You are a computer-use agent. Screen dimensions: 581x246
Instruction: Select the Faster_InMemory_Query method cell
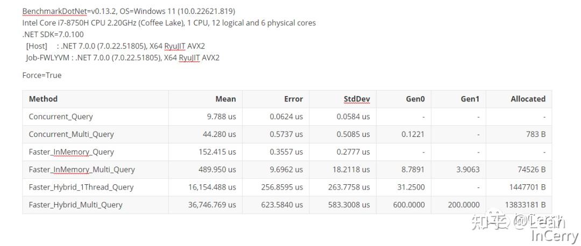[x=72, y=152]
